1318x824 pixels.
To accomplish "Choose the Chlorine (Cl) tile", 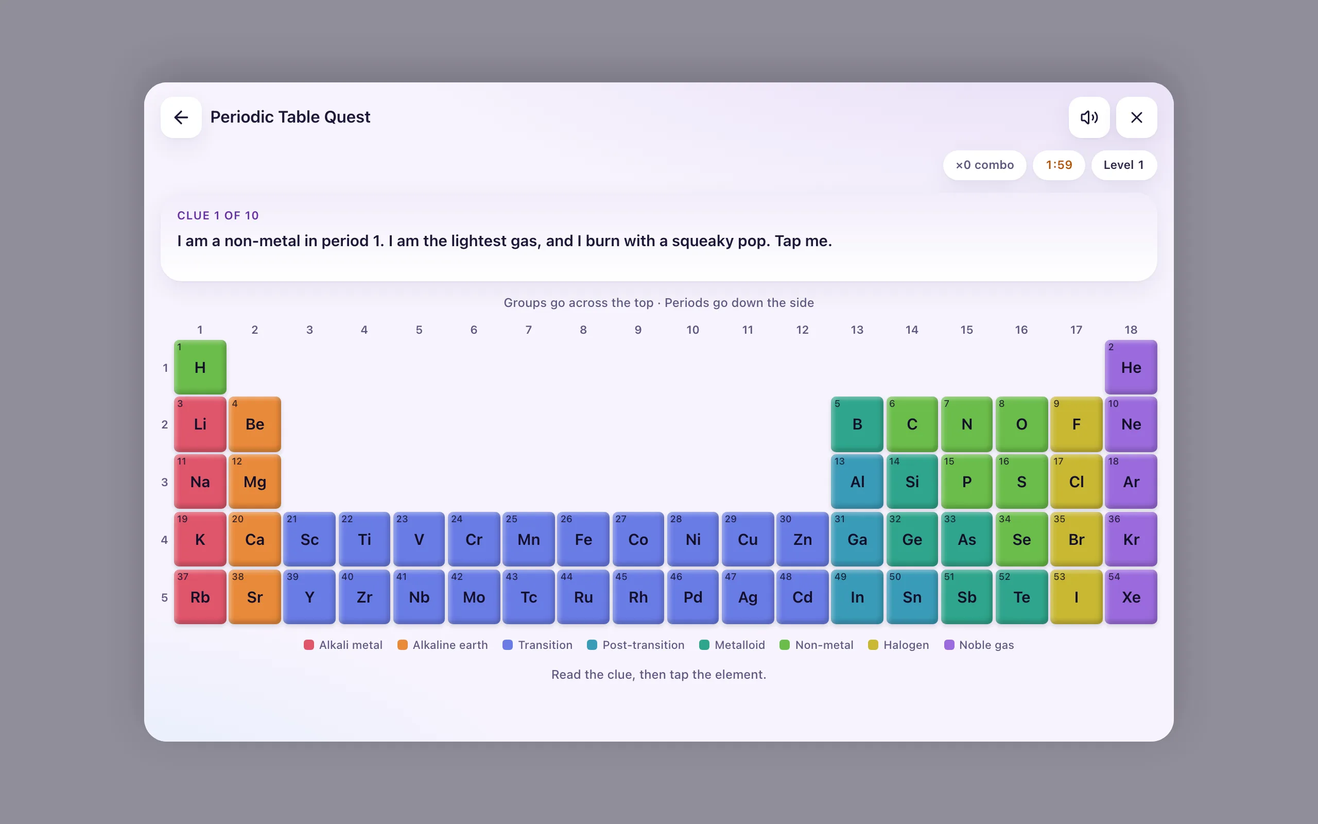I will tap(1076, 481).
